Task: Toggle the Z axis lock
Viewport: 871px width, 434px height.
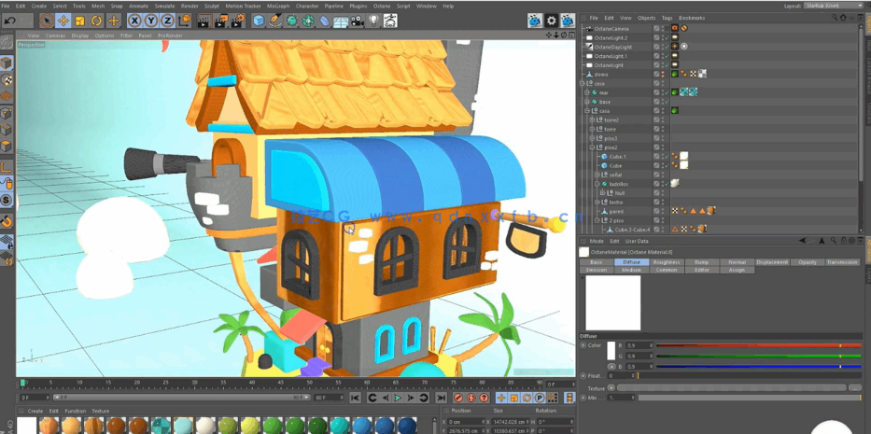Action: click(168, 21)
